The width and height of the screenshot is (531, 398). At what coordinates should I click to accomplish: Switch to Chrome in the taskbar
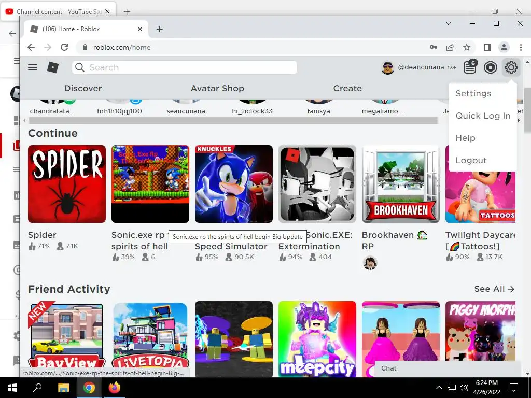click(89, 388)
